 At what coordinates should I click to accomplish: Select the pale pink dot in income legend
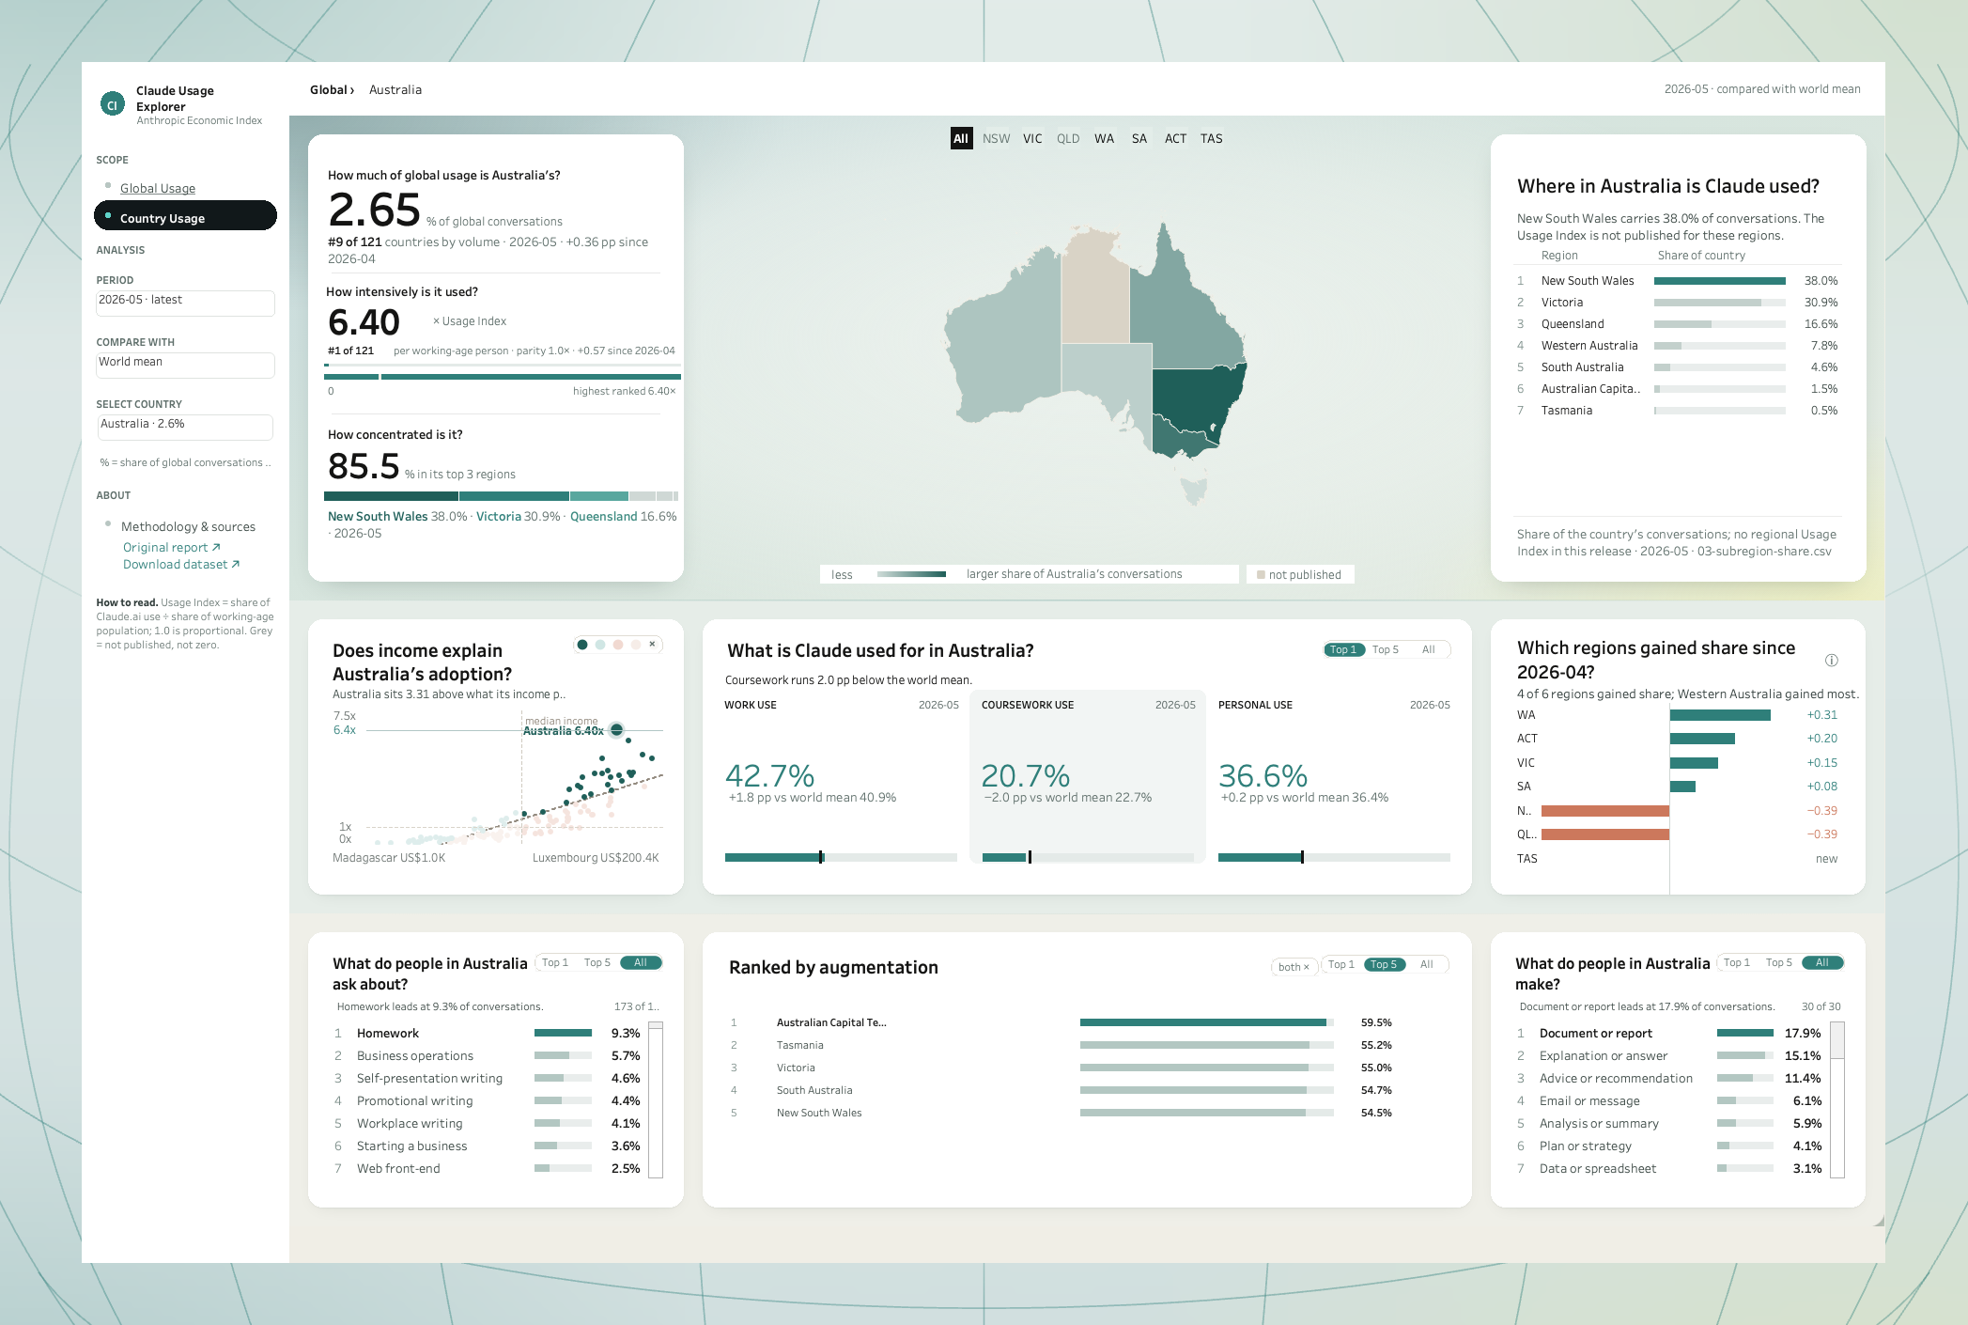(636, 645)
